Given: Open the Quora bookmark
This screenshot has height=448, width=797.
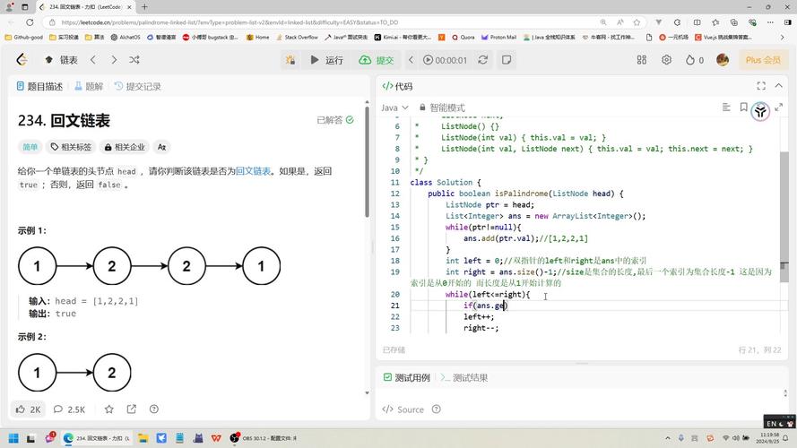Looking at the screenshot, I should coord(463,37).
